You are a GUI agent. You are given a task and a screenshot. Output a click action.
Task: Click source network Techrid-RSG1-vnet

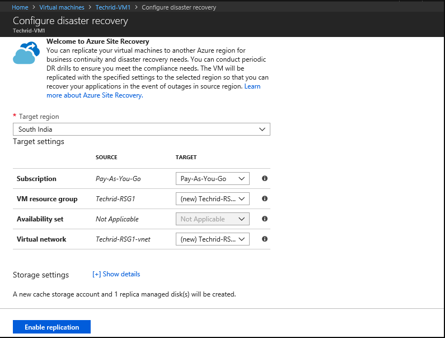click(x=123, y=239)
